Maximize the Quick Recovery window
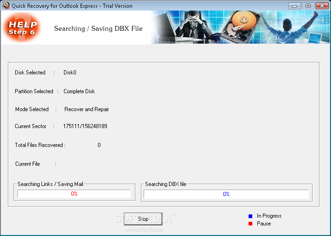The image size is (331, 236). click(x=308, y=6)
